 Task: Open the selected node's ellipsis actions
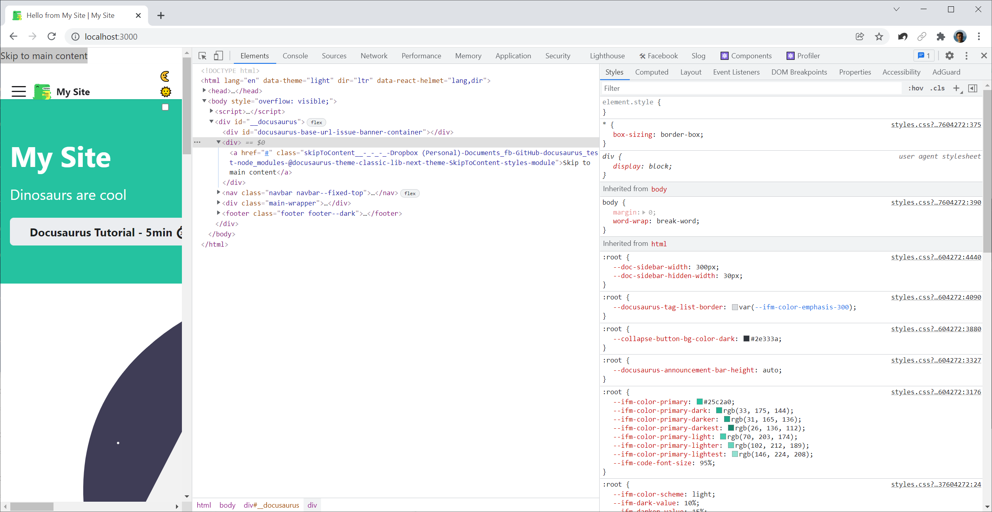197,142
